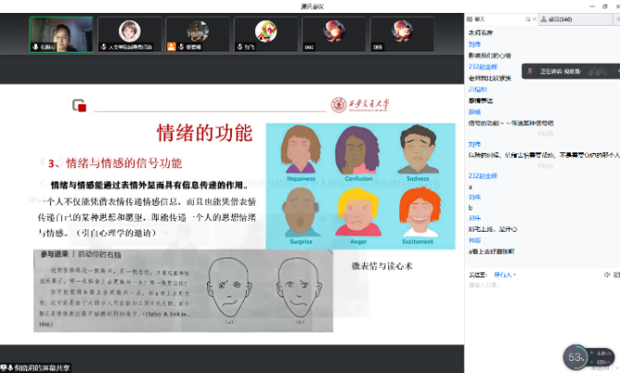Click the screen sharing status label at bottom left

[36, 367]
